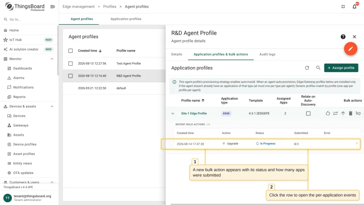364x205 pixels.
Task: Click the info icon in the notice banner
Action: (174, 82)
